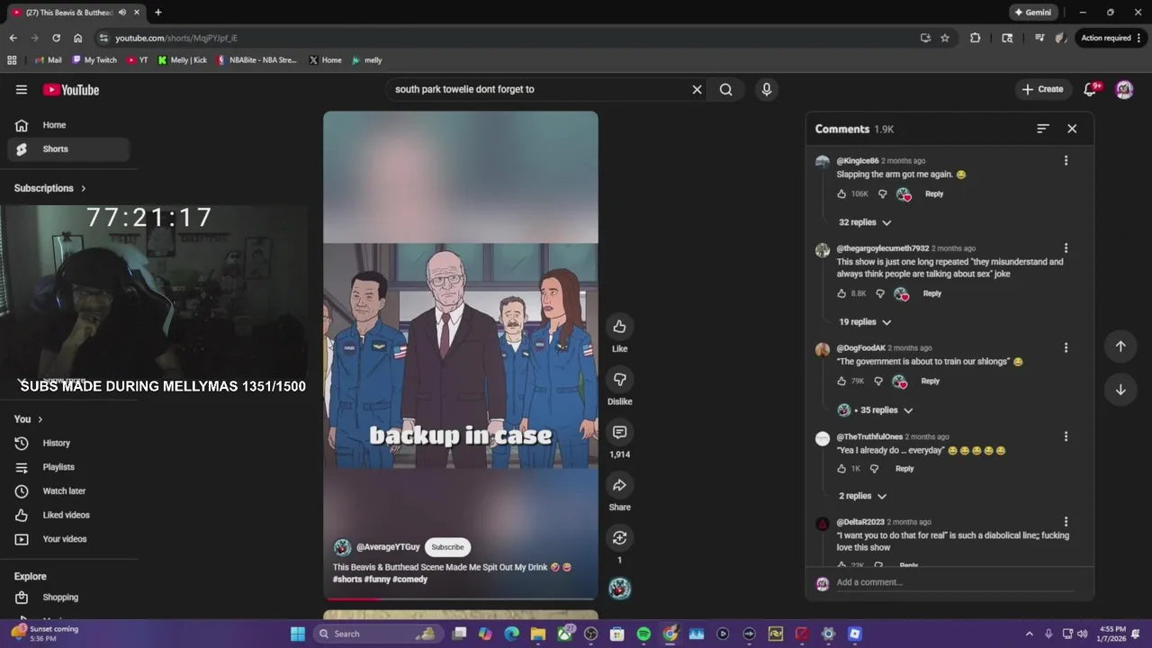Click the search magnifier button
This screenshot has width=1152, height=648.
[725, 89]
